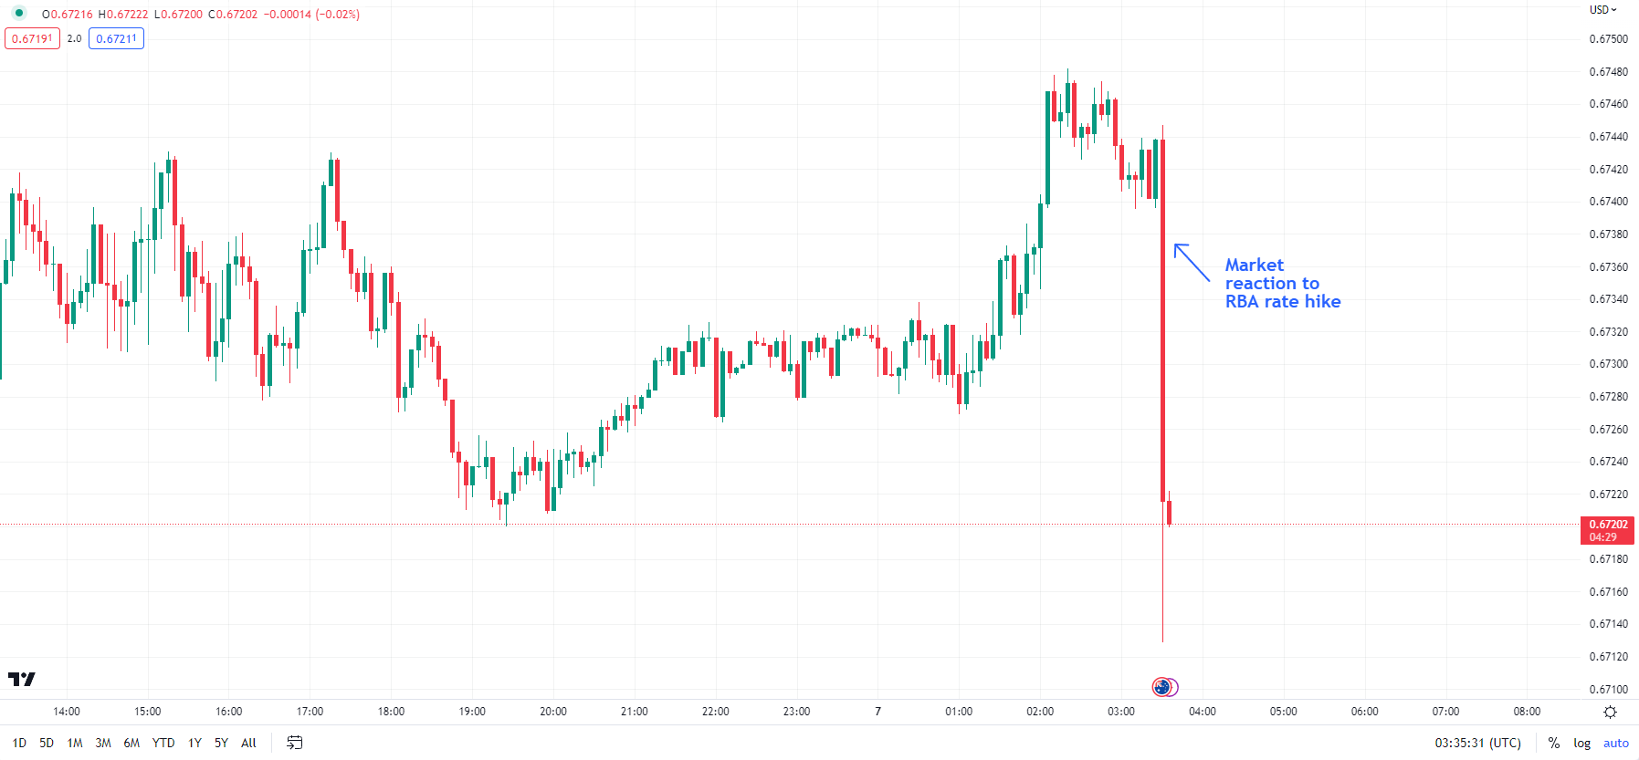The width and height of the screenshot is (1639, 760).
Task: Click the green market status dot
Action: 19,13
